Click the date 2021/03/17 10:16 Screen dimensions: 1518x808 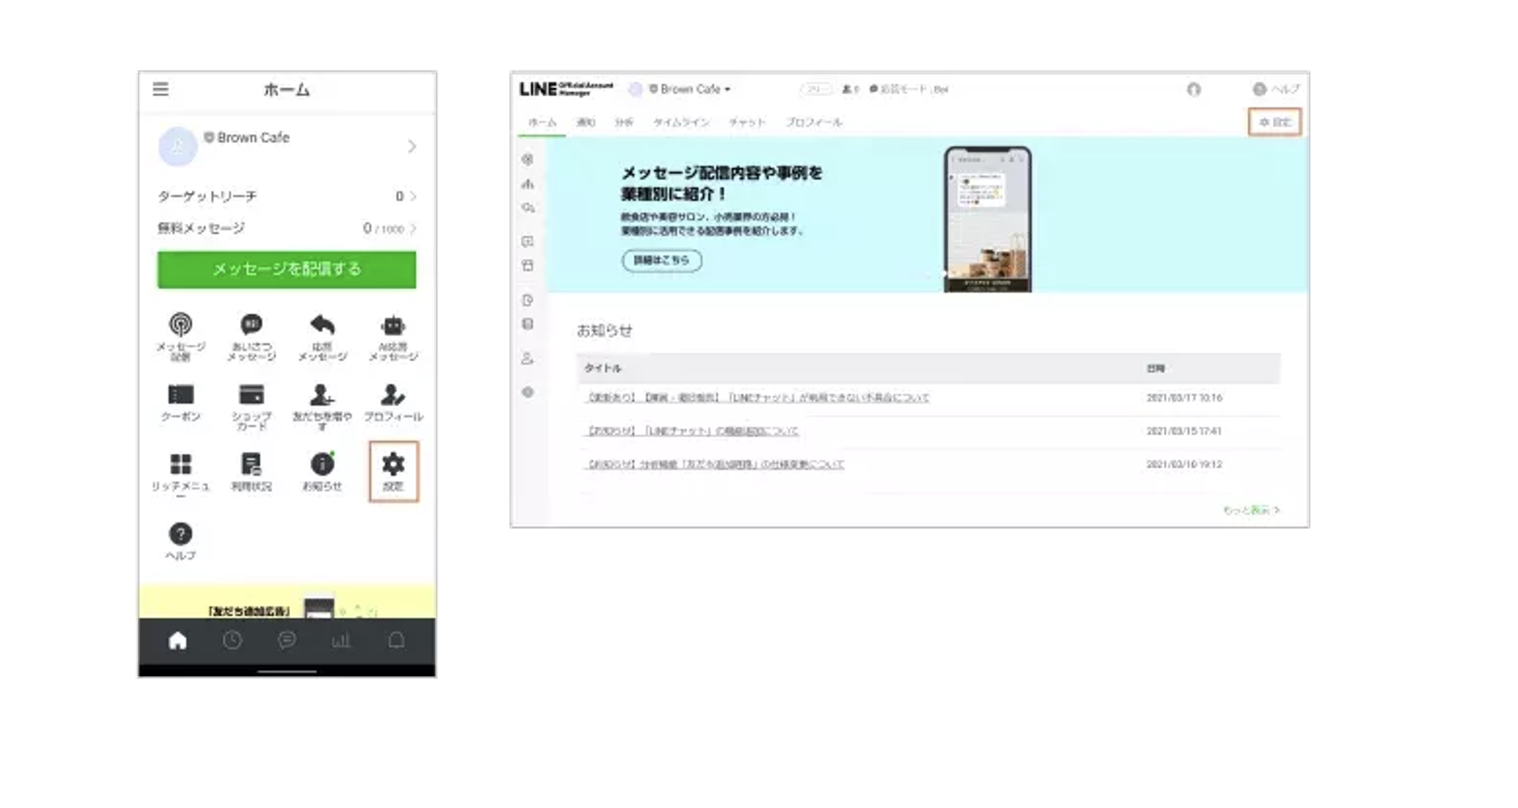click(x=1184, y=397)
